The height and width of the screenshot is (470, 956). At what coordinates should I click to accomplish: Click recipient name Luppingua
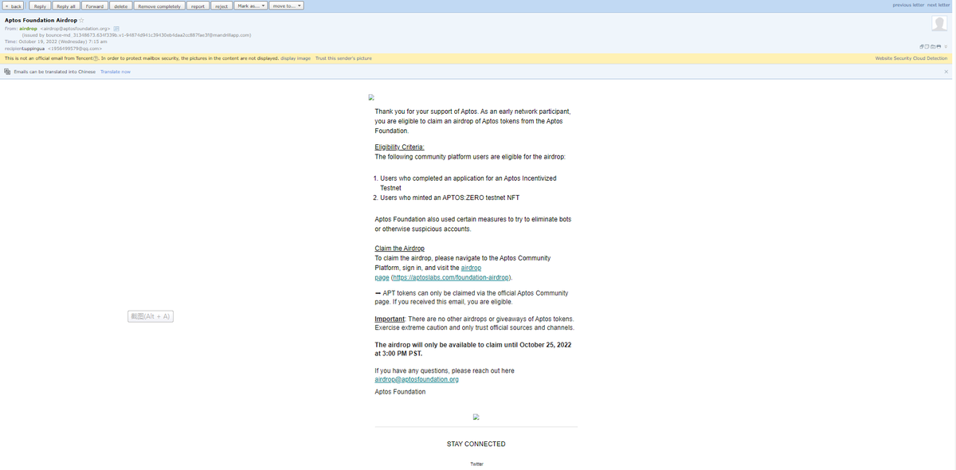pos(33,48)
